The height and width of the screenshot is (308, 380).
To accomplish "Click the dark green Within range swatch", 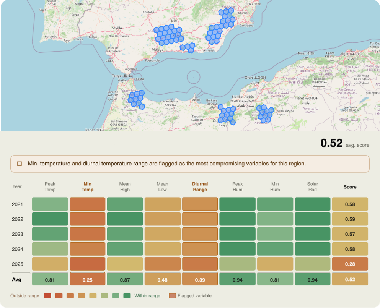I will [x=127, y=296].
